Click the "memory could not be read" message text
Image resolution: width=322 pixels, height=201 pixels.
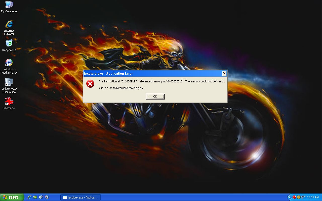[162, 81]
